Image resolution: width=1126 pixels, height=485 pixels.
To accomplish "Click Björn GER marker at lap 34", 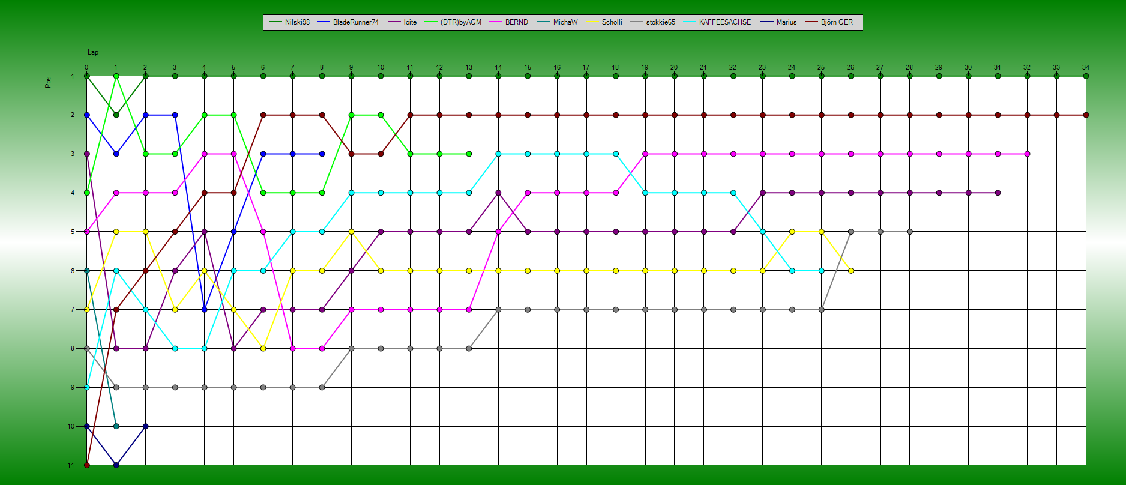I will point(1086,115).
